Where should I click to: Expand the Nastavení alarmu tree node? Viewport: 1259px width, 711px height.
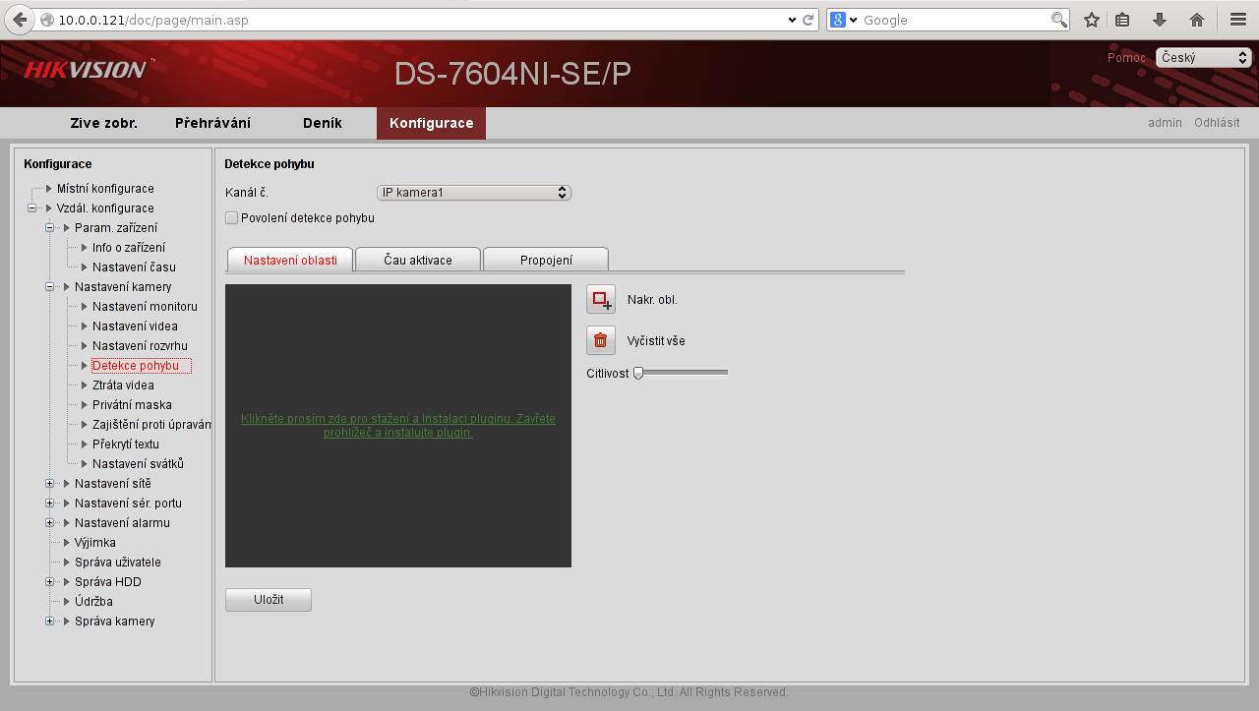[x=49, y=523]
